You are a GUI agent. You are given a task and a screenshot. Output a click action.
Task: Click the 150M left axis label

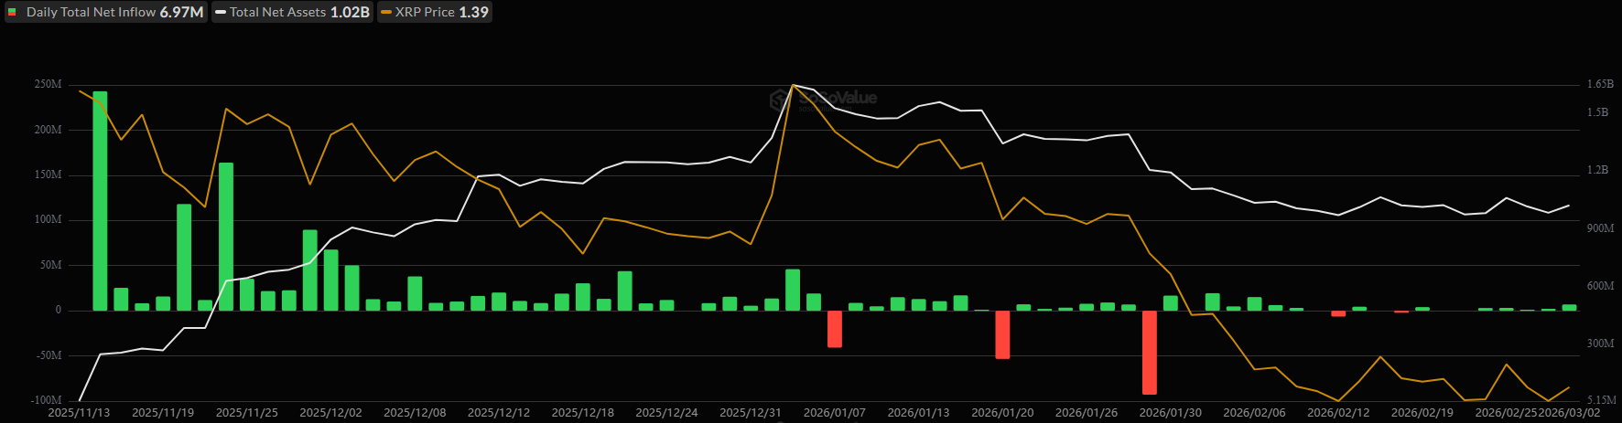point(49,174)
